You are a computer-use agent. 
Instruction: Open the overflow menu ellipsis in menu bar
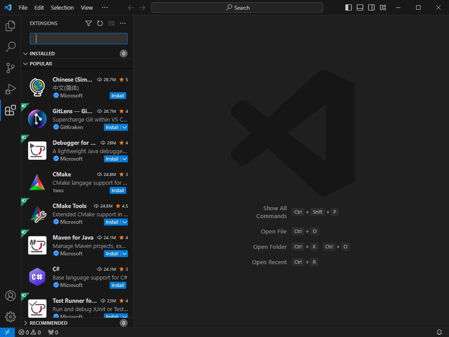(x=105, y=8)
